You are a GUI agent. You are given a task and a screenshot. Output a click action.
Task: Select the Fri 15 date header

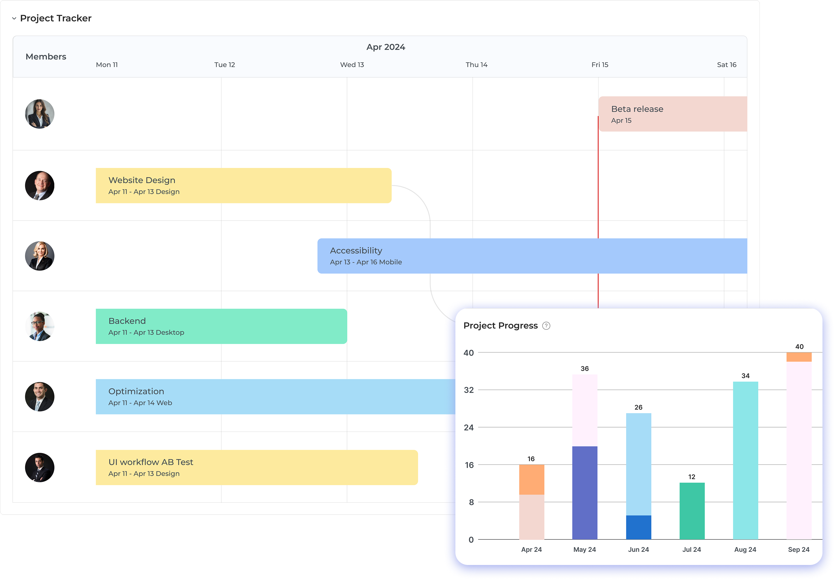[599, 65]
